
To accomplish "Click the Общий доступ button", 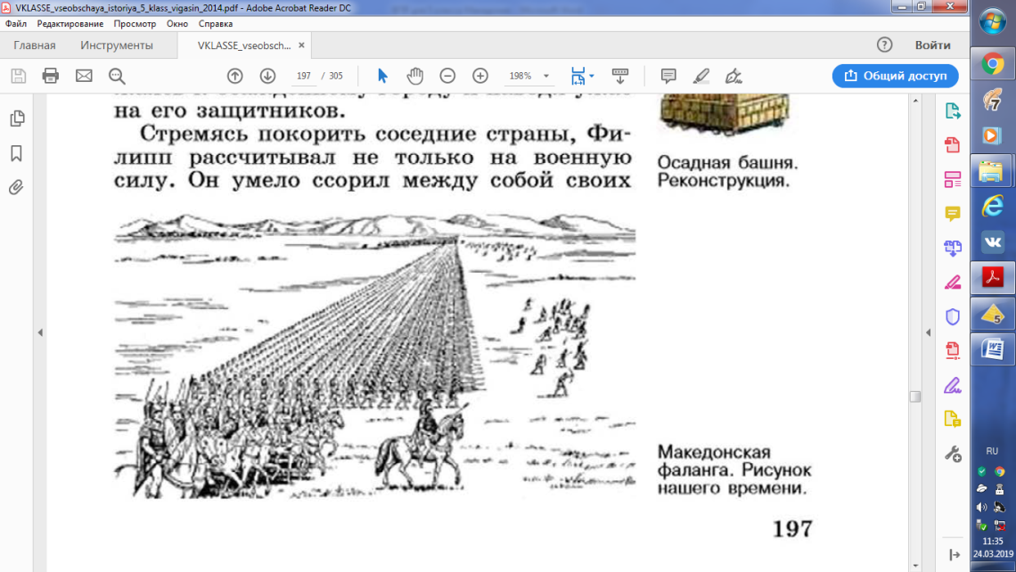I will coord(895,76).
